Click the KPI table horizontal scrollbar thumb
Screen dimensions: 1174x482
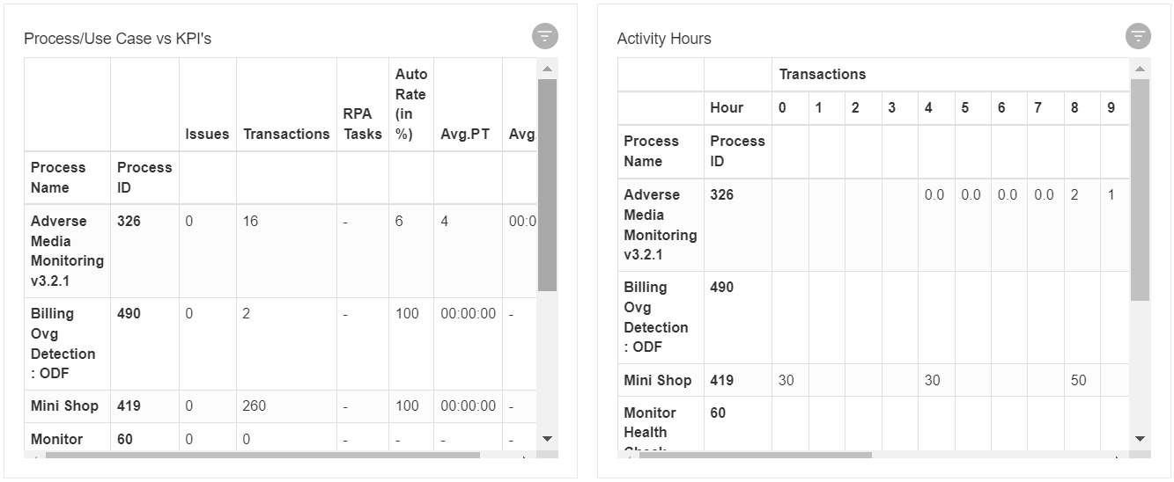pyautogui.click(x=262, y=456)
